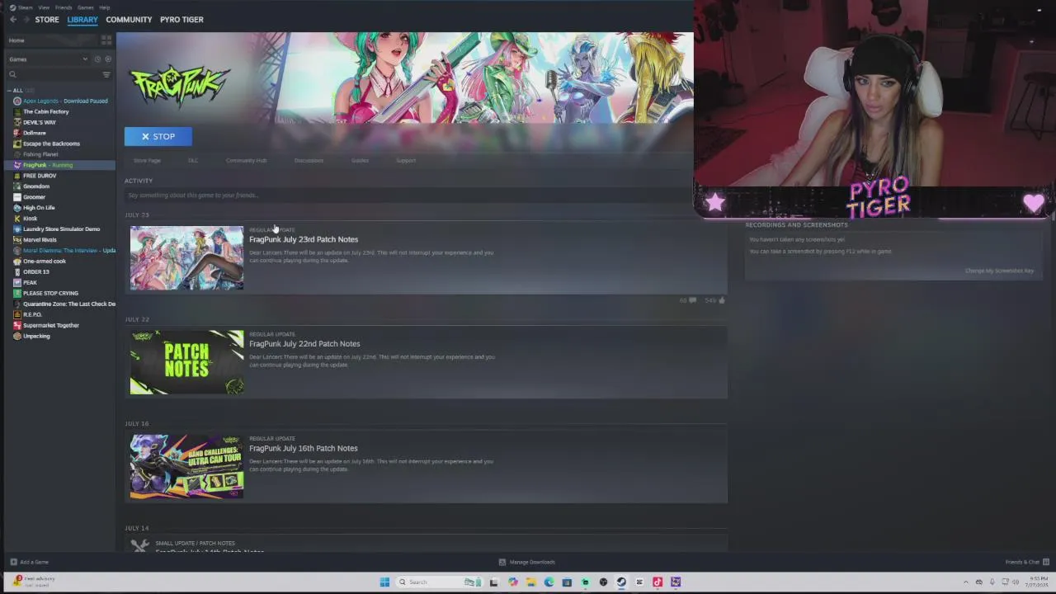The width and height of the screenshot is (1056, 594).
Task: Click Change My Screenshot Key link
Action: point(999,271)
